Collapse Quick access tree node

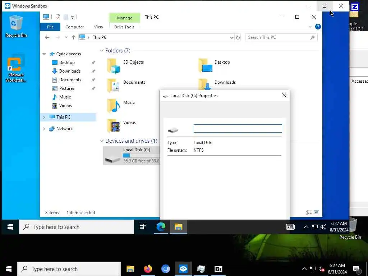(x=44, y=54)
